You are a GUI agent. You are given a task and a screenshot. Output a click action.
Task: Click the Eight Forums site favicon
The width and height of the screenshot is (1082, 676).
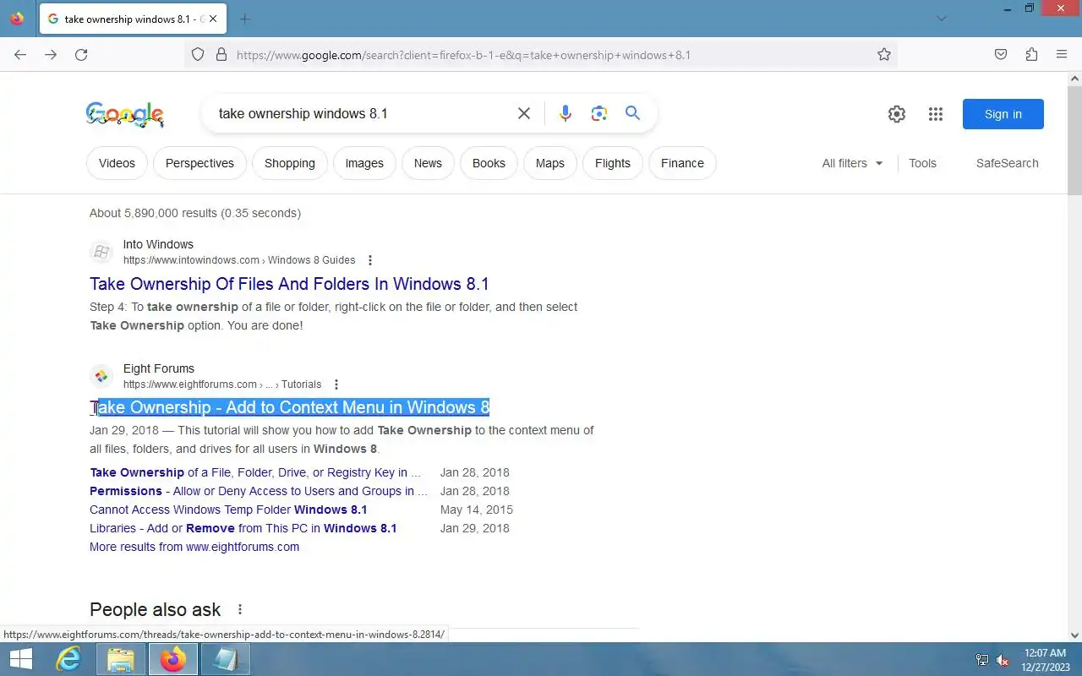(x=101, y=376)
